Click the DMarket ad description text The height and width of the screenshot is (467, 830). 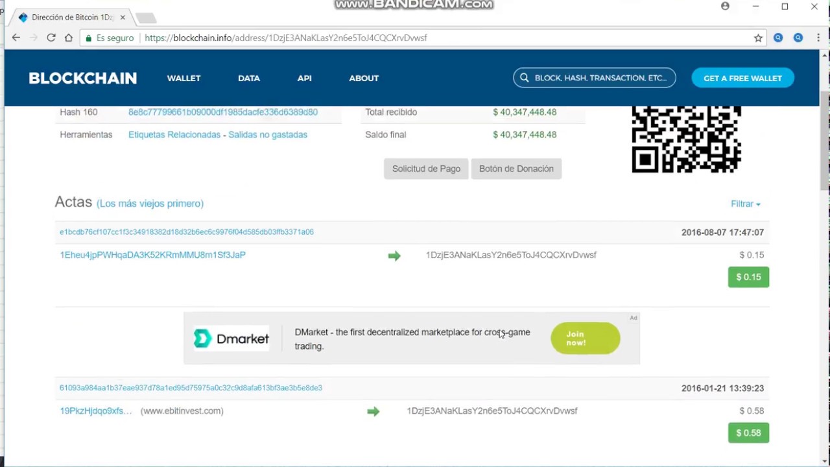tap(412, 339)
